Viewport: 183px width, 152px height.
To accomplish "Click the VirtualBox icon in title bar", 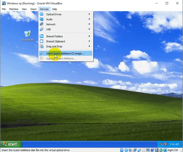I will pos(4,3).
